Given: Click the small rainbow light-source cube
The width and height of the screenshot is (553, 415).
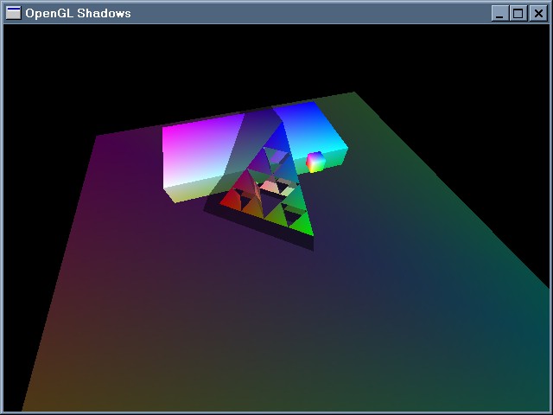Looking at the screenshot, I should click(x=315, y=162).
